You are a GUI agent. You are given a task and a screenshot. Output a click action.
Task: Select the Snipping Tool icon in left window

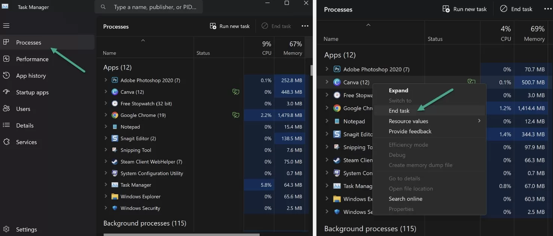115,150
